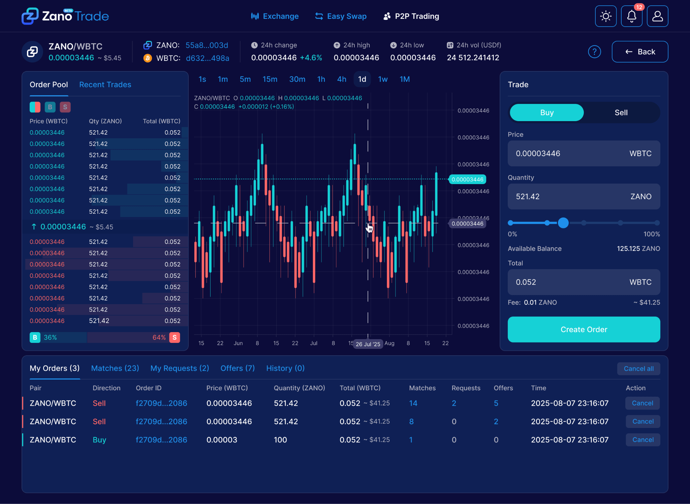Screen dimensions: 690x504
Task: Switch to Recent Trades tab
Action: (x=105, y=85)
